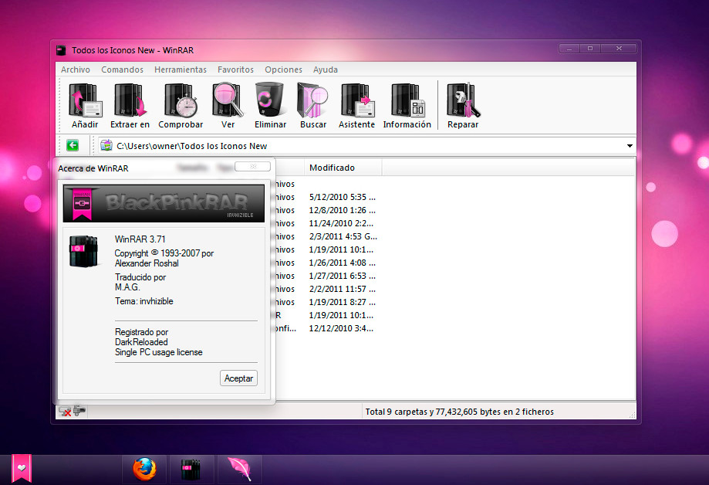Click the status bar total bytes text
This screenshot has width=709, height=485.
click(459, 412)
